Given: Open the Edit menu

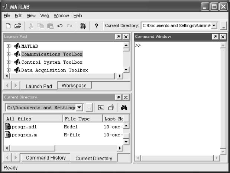Looking at the screenshot, I should pos(18,16).
